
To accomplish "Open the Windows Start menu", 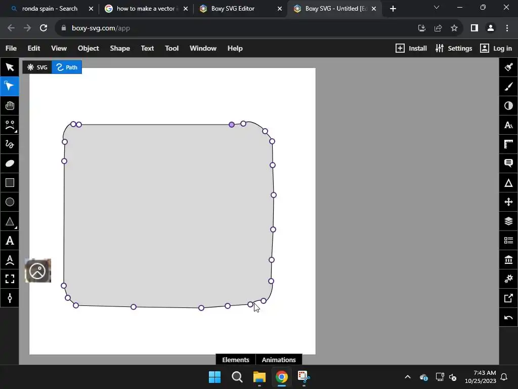I will tap(214, 377).
